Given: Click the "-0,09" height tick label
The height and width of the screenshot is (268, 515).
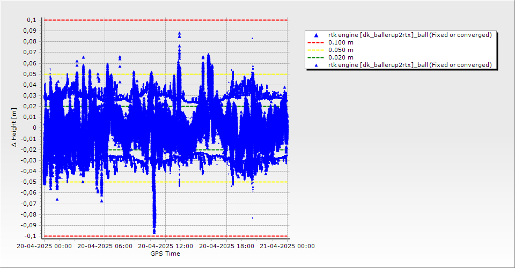Looking at the screenshot, I should [x=29, y=225].
